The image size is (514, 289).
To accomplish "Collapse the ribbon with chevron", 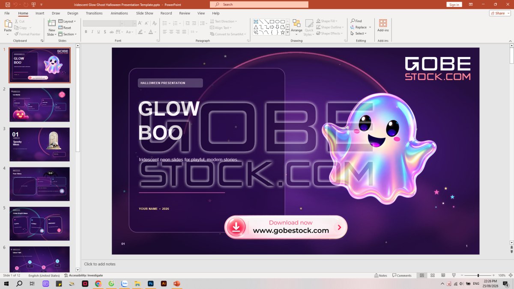I will point(510,41).
